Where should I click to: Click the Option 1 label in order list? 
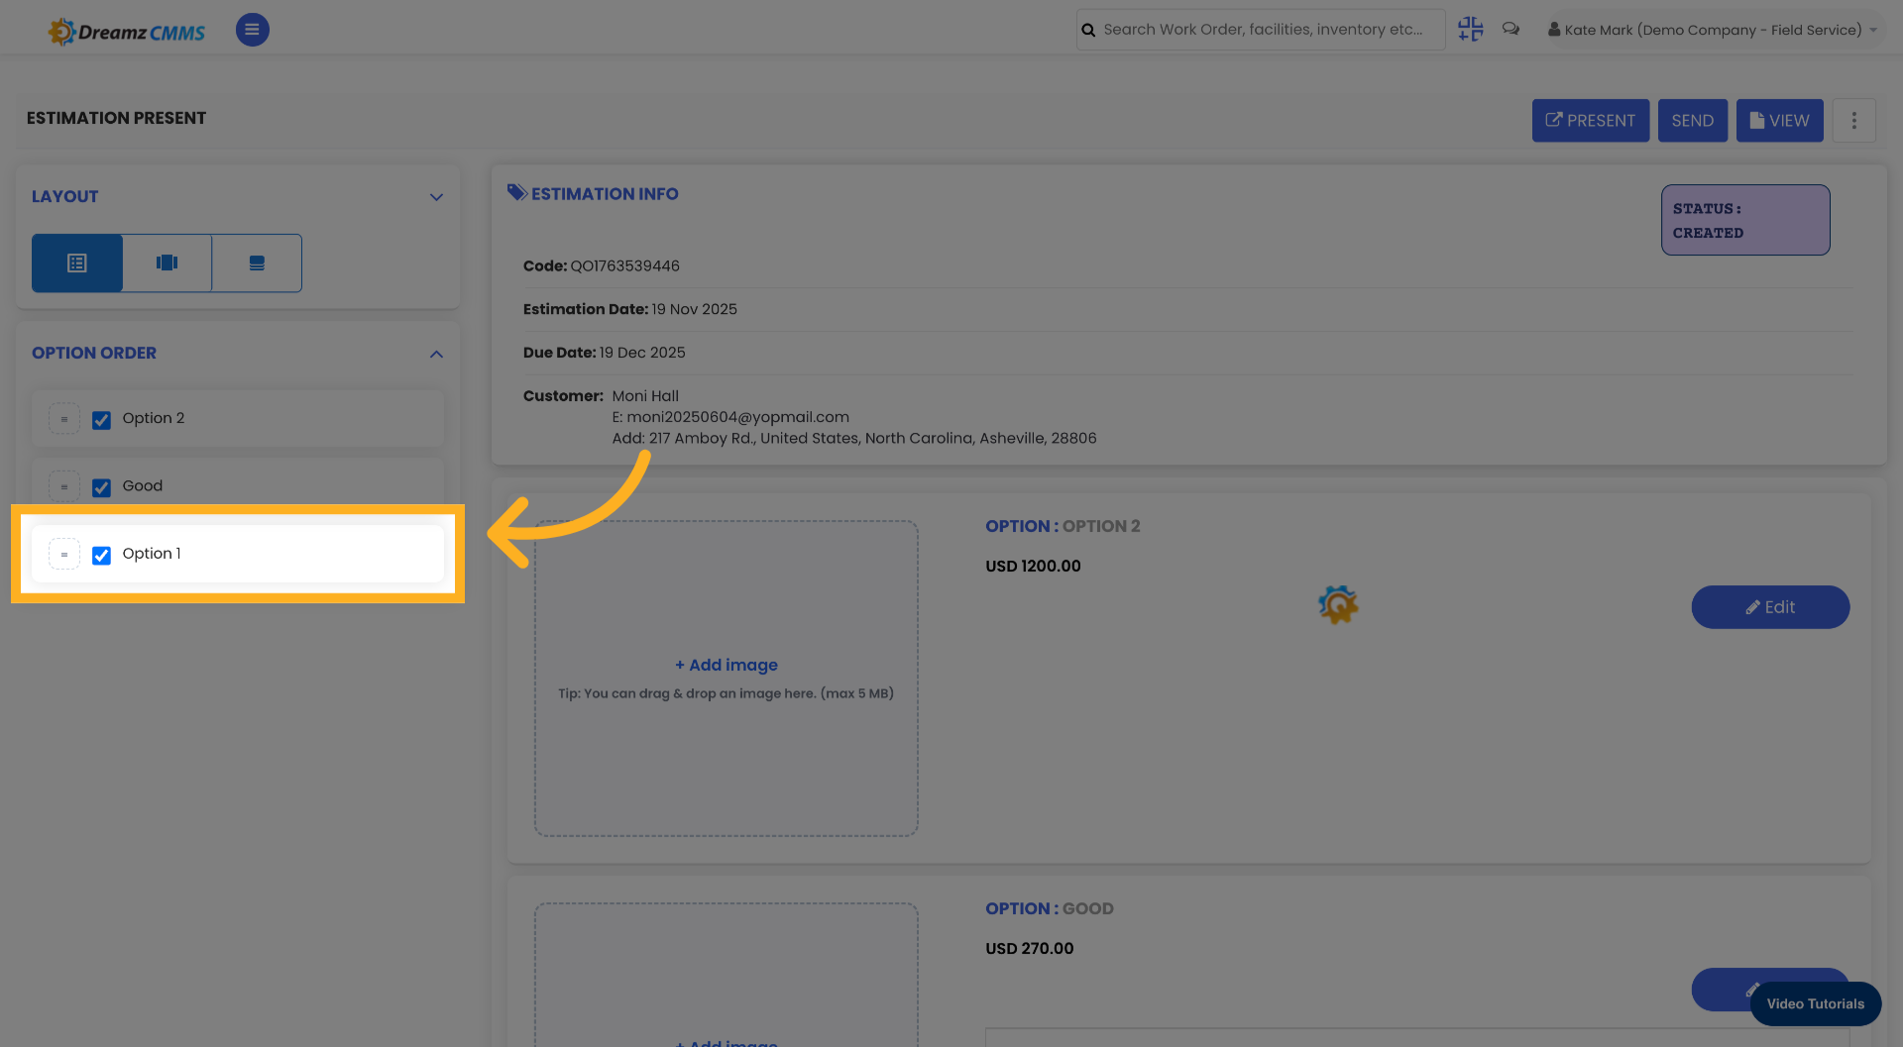pos(152,553)
